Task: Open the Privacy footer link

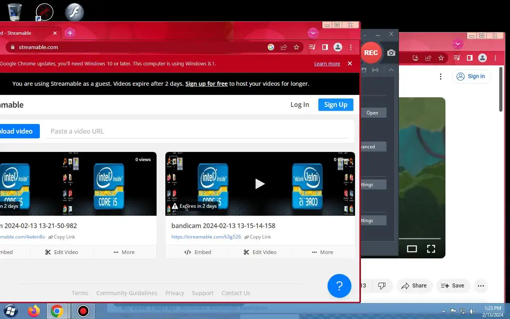Action: tap(175, 293)
